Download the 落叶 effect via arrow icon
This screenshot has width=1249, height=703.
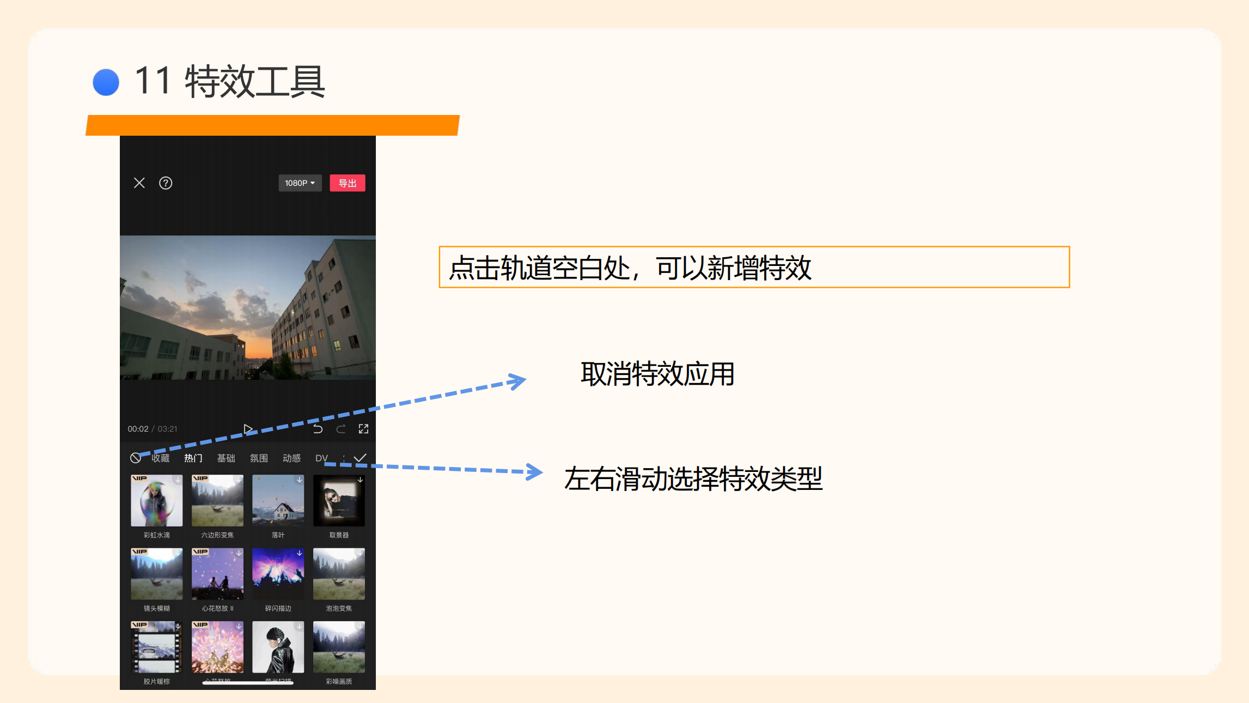coord(299,480)
